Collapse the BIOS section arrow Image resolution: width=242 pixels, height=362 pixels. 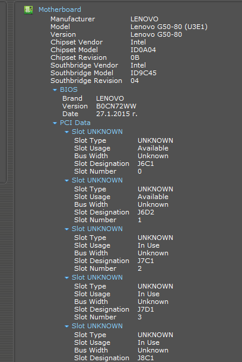pyautogui.click(x=55, y=90)
